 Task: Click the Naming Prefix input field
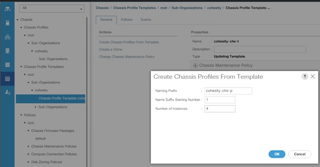click(x=228, y=91)
